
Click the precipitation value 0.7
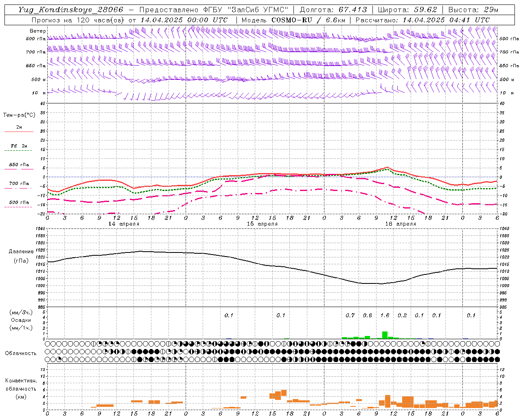pyautogui.click(x=350, y=315)
